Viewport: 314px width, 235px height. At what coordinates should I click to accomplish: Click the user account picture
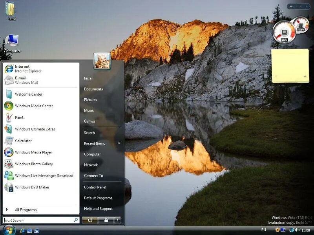point(102,61)
